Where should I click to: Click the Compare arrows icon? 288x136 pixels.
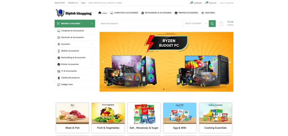coord(191,3)
